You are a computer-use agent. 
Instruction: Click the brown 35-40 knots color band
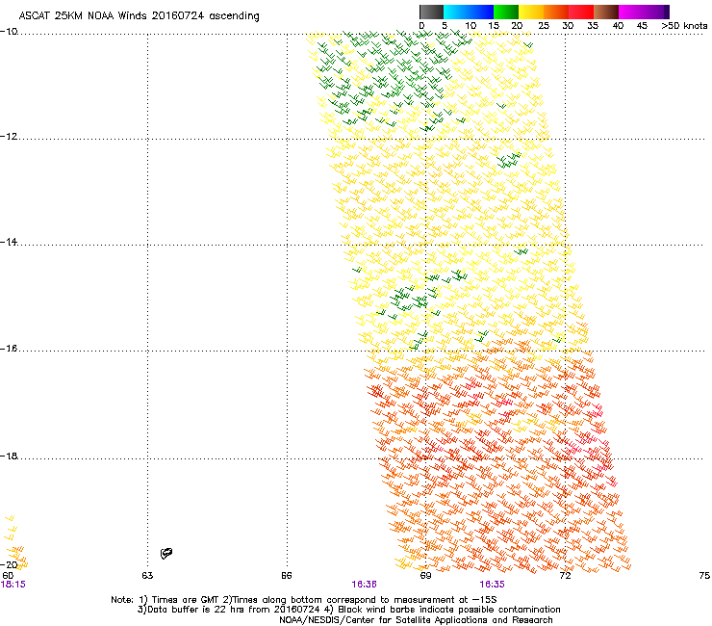(x=606, y=12)
